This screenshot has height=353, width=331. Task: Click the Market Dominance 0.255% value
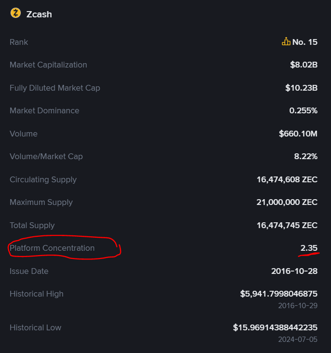tap(303, 110)
